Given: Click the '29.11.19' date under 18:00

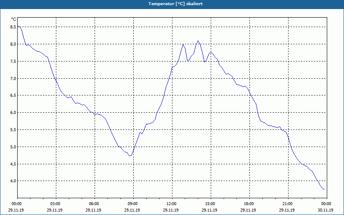Looking at the screenshot, I should pyautogui.click(x=248, y=210).
